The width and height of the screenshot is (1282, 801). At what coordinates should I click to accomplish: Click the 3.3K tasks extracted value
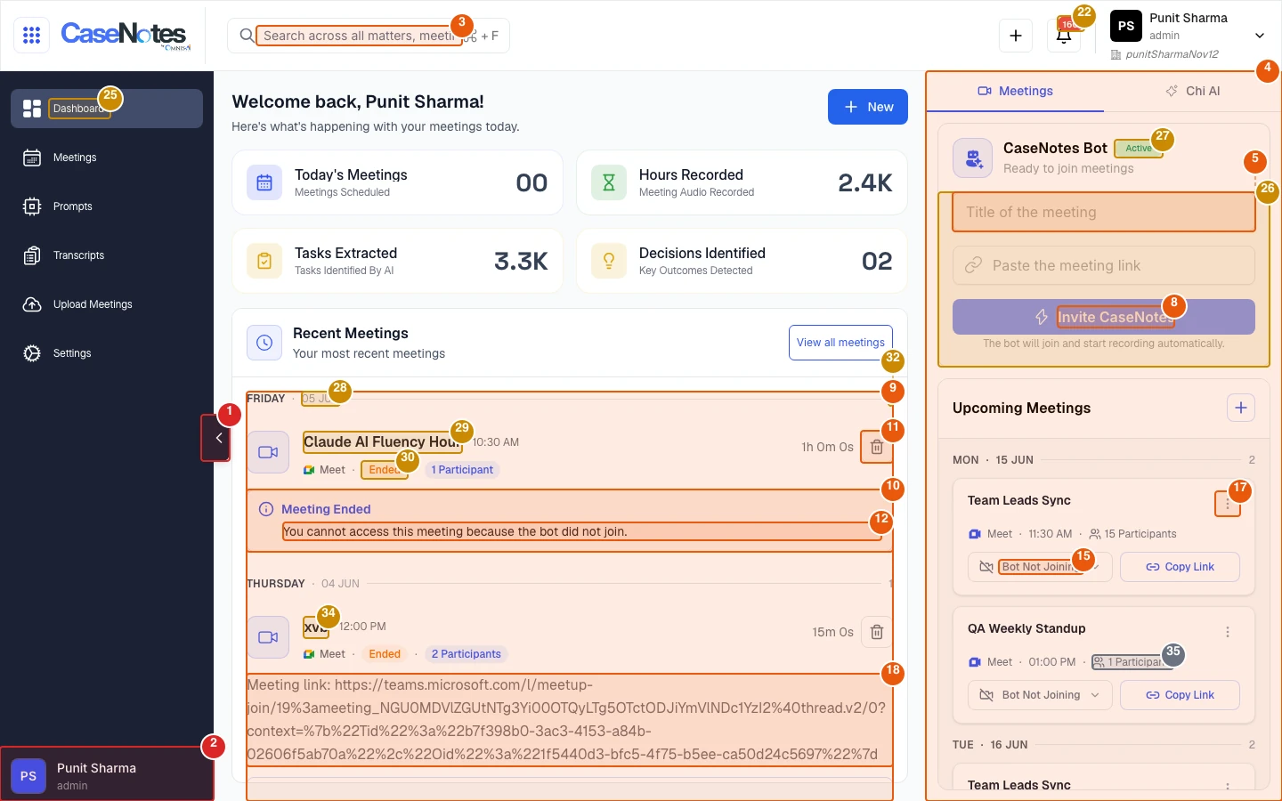(521, 261)
